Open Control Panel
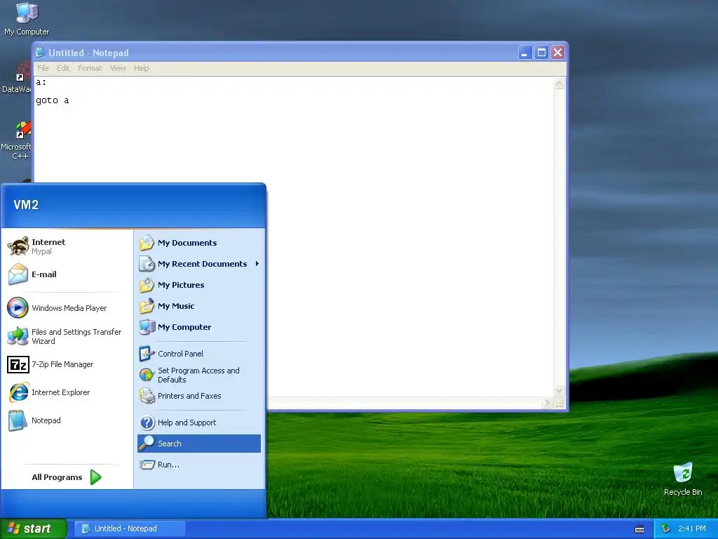 coord(198,354)
